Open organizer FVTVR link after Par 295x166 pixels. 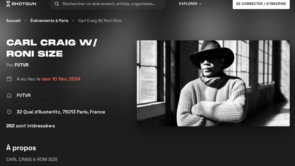[22, 65]
